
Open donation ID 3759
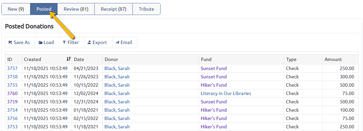[x=12, y=102]
